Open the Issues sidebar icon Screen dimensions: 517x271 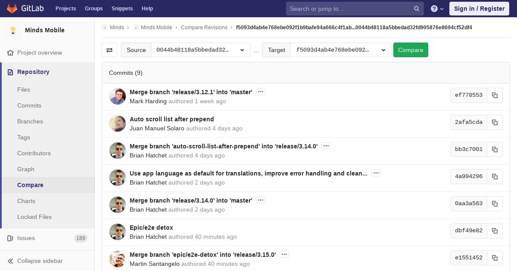click(x=10, y=238)
